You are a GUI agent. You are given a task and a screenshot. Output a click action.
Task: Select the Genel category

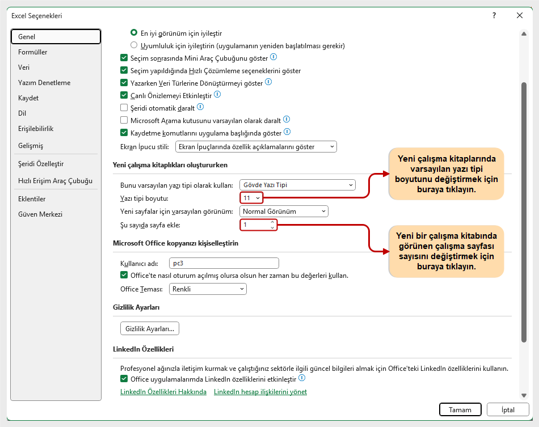[x=56, y=36]
